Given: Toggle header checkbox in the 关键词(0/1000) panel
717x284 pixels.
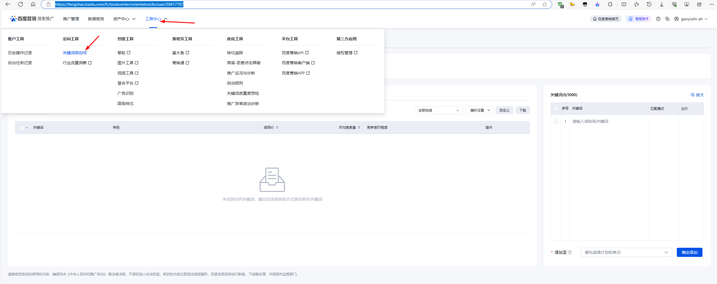Looking at the screenshot, I should point(556,108).
